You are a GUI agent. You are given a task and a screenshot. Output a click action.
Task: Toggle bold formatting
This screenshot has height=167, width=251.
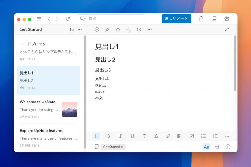tap(109, 136)
